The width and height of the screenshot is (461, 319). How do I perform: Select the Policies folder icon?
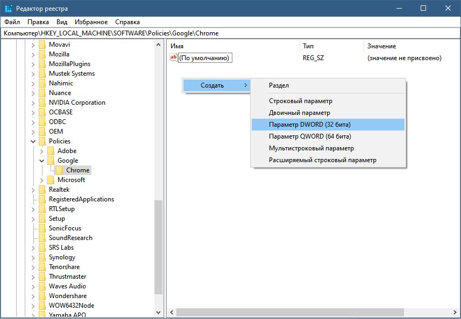(42, 141)
